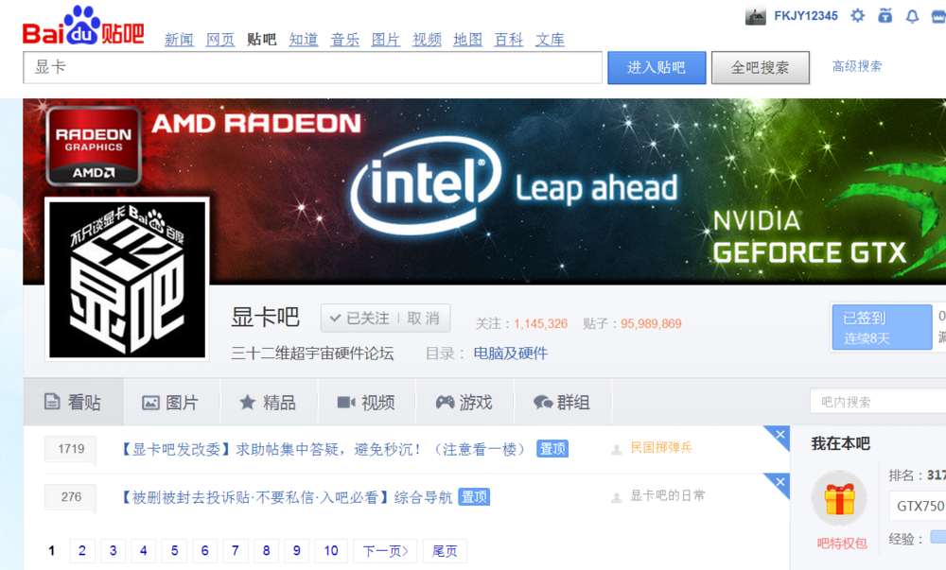Open the 新闻 navigation link
Viewport: 946px width, 570px height.
(179, 40)
